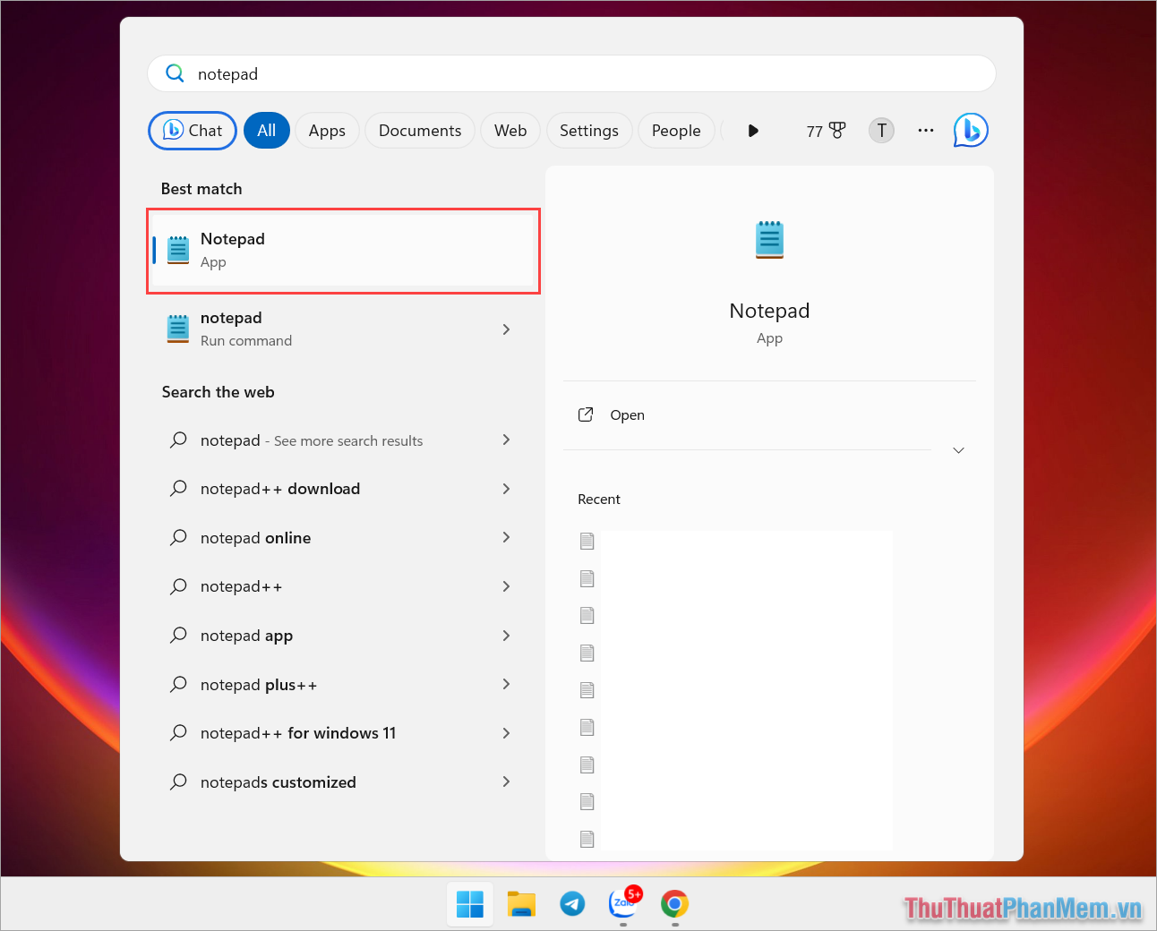Click the first recent document icon
Image resolution: width=1157 pixels, height=931 pixels.
[x=587, y=541]
